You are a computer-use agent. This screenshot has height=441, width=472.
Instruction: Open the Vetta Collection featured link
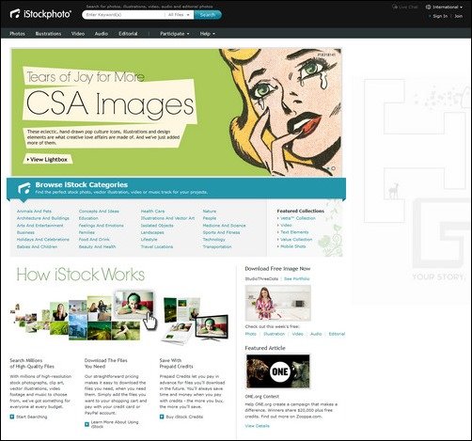(x=298, y=218)
